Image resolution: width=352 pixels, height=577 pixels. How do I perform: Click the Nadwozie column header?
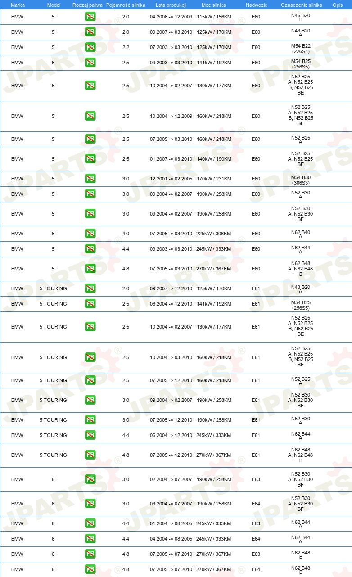(256, 5)
